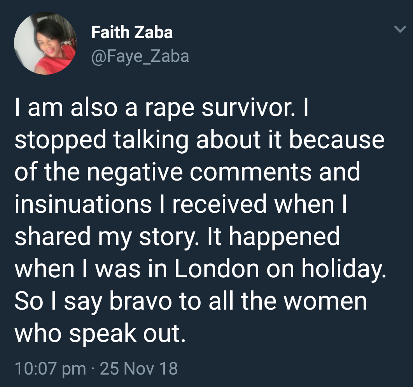The image size is (413, 387).
Task: Open the tweet options chevron menu
Action: tap(399, 29)
